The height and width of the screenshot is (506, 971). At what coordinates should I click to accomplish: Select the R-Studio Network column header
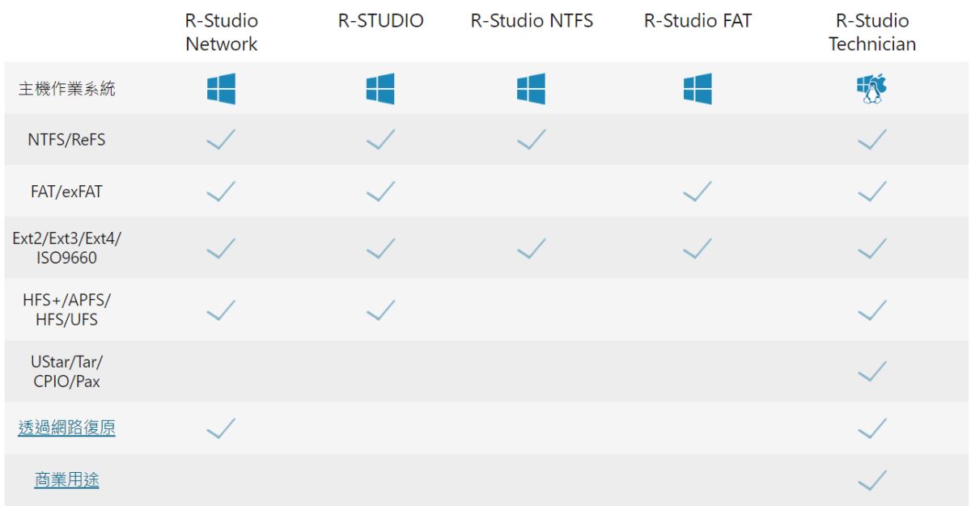pos(221,32)
